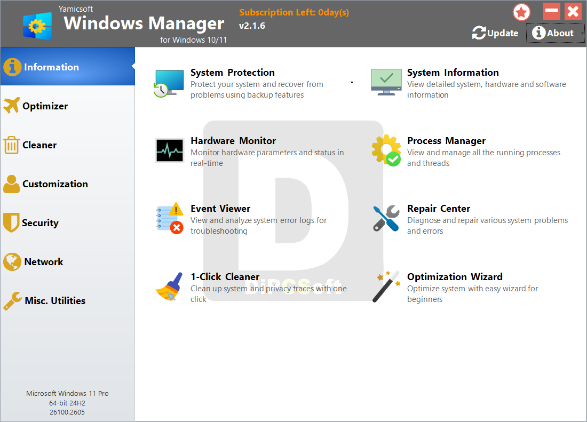
Task: Switch to the Optimizer tab
Action: (x=67, y=106)
